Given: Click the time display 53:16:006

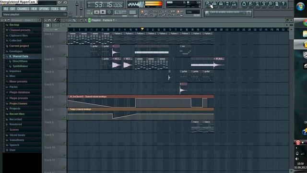Looking at the screenshot, I should pyautogui.click(x=106, y=5).
